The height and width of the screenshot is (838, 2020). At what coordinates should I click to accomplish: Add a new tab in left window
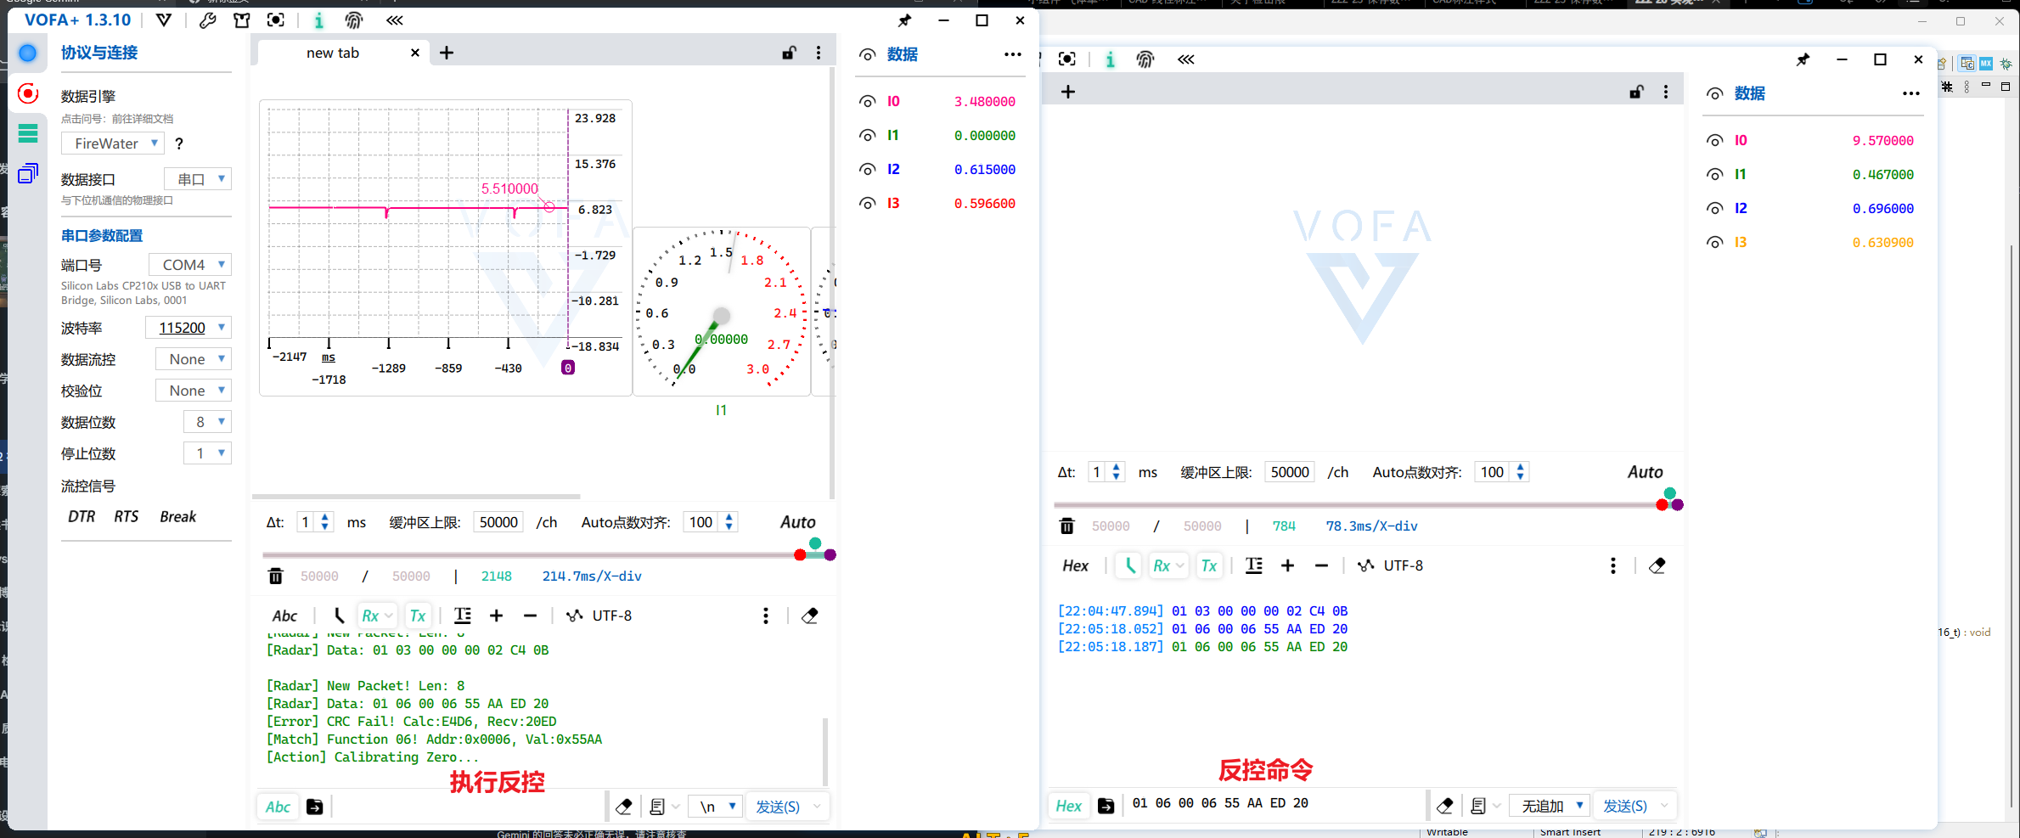[447, 53]
